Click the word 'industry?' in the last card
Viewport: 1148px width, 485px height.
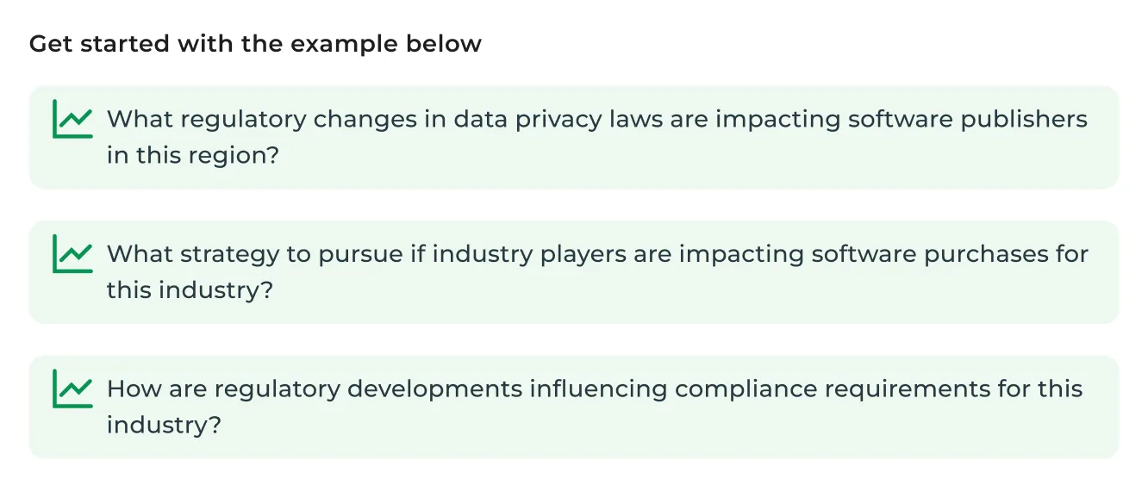point(164,426)
